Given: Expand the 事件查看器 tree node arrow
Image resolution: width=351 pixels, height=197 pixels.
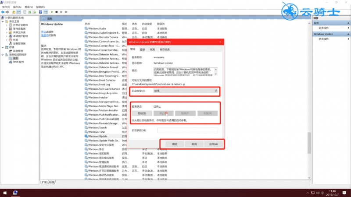Looking at the screenshot, I should point(7,29).
